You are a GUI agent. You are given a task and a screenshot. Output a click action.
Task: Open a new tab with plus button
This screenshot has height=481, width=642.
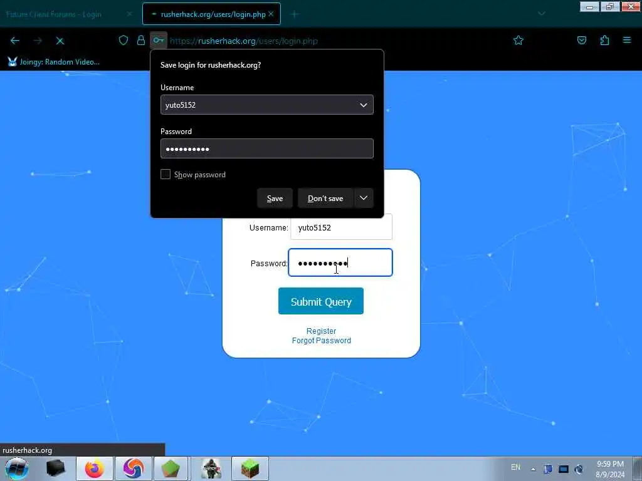click(x=295, y=14)
